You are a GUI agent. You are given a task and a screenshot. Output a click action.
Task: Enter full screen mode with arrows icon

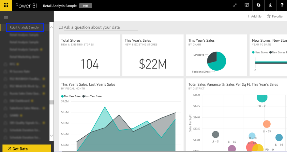click(235, 5)
